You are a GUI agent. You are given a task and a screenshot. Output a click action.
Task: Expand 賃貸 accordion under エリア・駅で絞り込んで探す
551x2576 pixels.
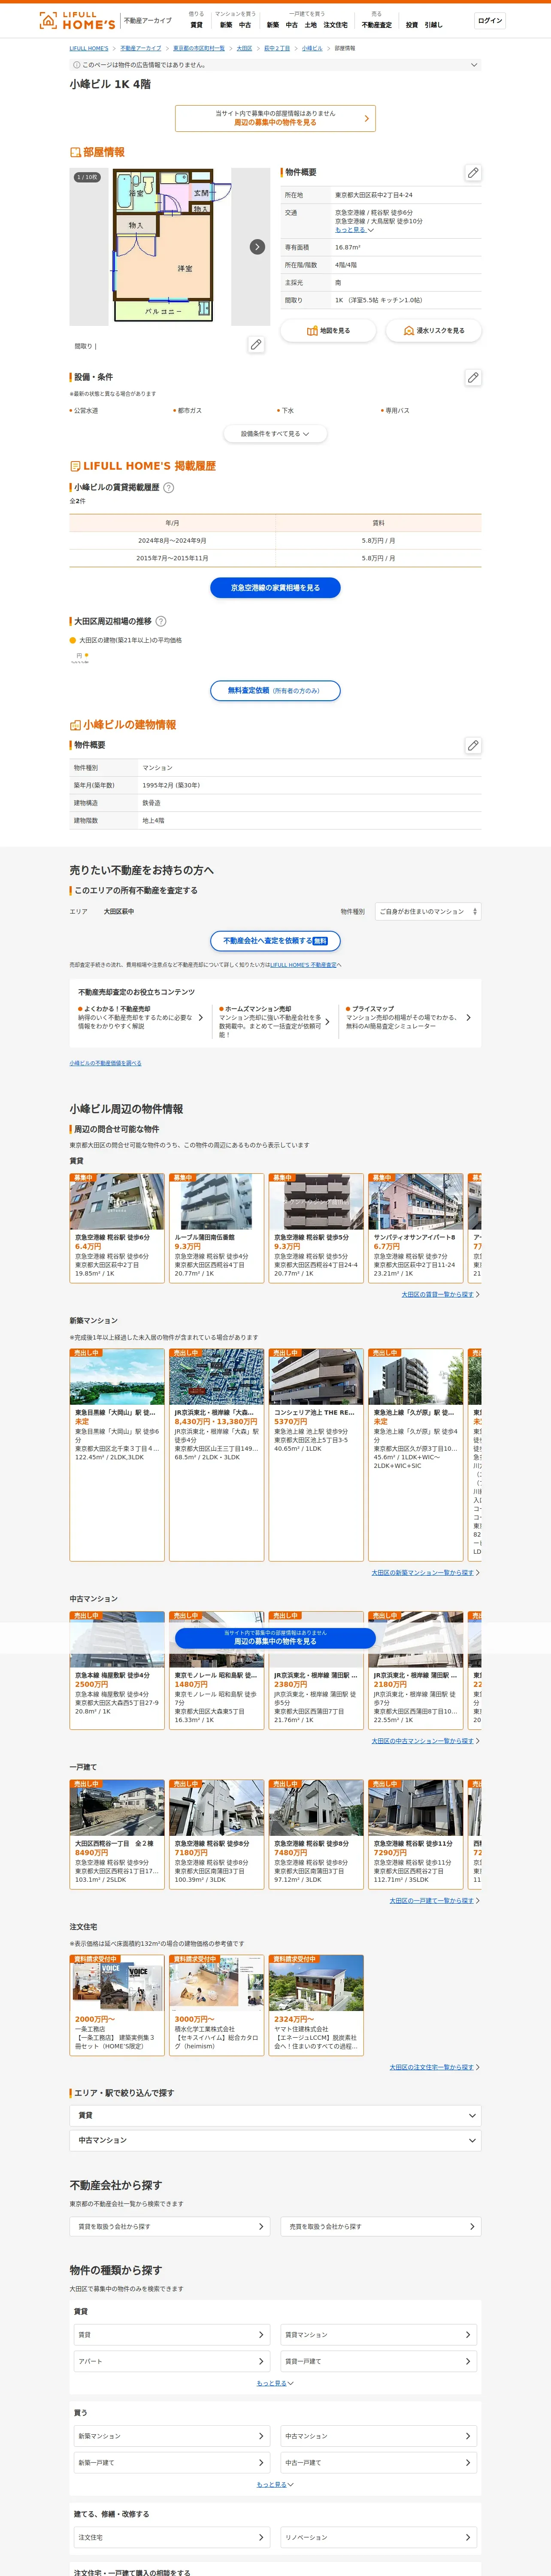275,2115
